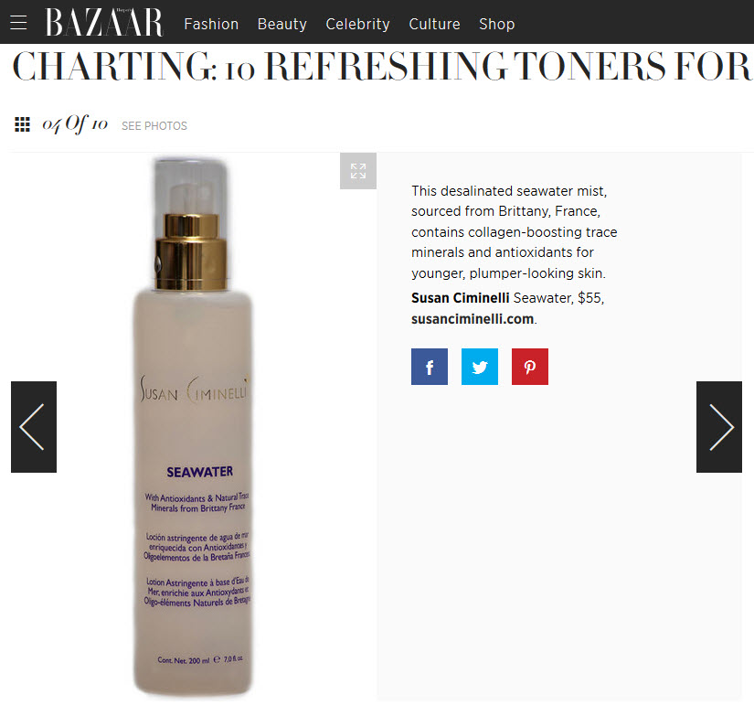This screenshot has height=705, width=754.
Task: Open the photo grid view icon
Action: 22,124
